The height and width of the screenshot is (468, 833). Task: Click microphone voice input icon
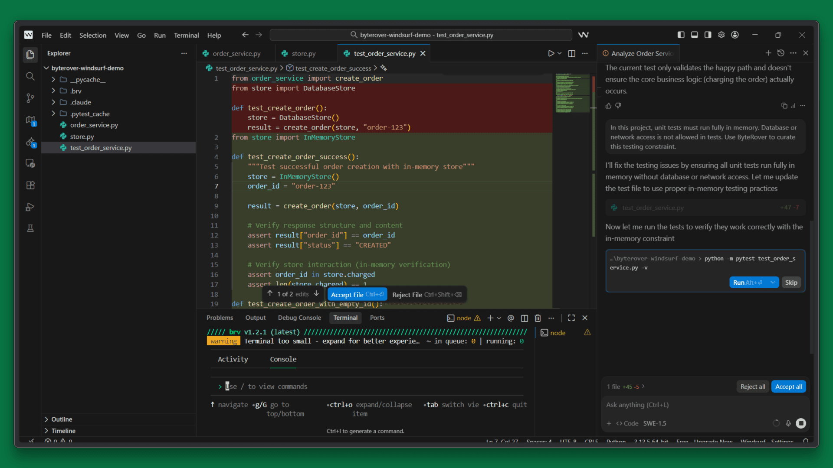click(788, 423)
